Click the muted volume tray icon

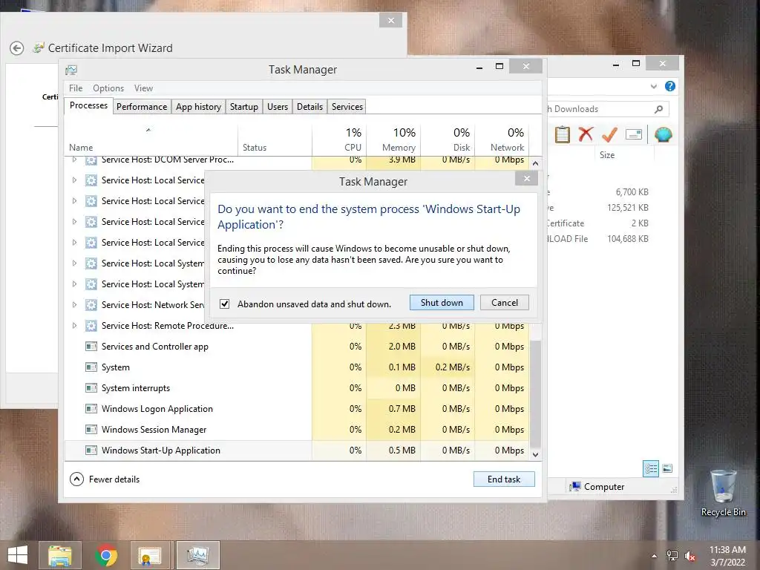tap(689, 556)
